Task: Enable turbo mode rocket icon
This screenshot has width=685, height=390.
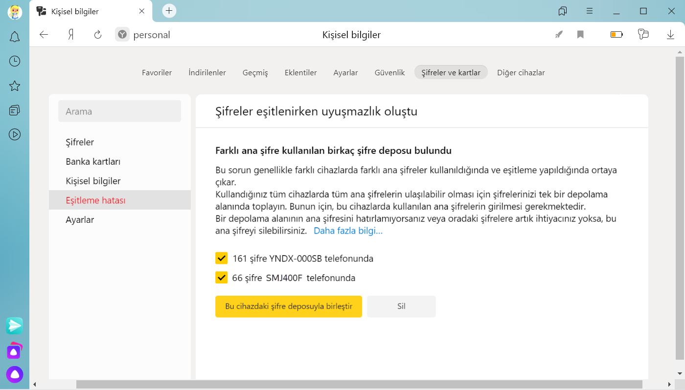Action: [x=558, y=34]
